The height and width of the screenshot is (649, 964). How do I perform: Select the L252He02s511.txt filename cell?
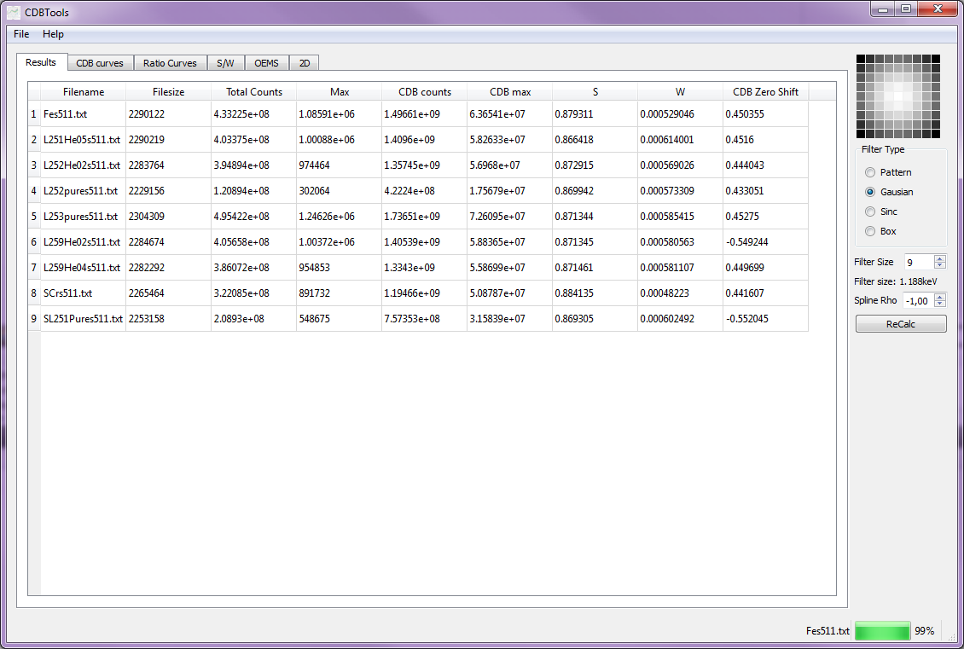[83, 165]
